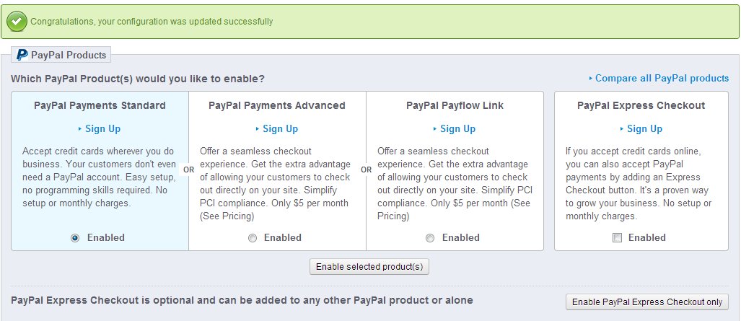Click Sign Up under PayPal Express Checkout

pos(644,129)
